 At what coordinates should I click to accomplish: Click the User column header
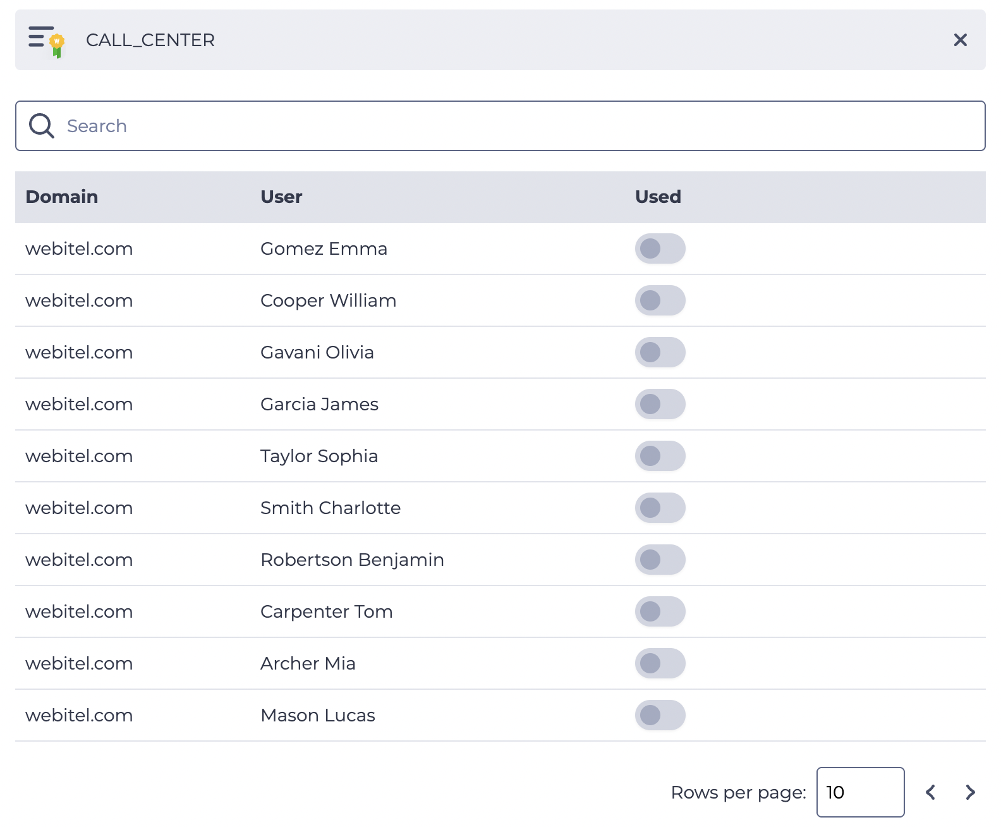click(x=281, y=197)
